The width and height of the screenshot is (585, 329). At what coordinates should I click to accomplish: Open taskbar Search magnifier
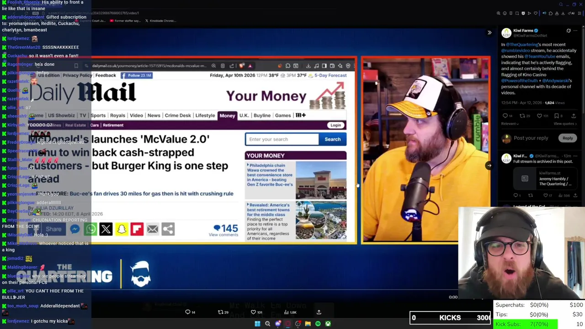267,324
